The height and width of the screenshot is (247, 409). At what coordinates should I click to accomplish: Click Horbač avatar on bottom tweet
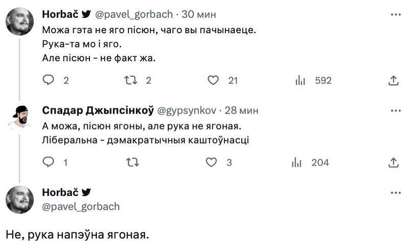click(19, 200)
